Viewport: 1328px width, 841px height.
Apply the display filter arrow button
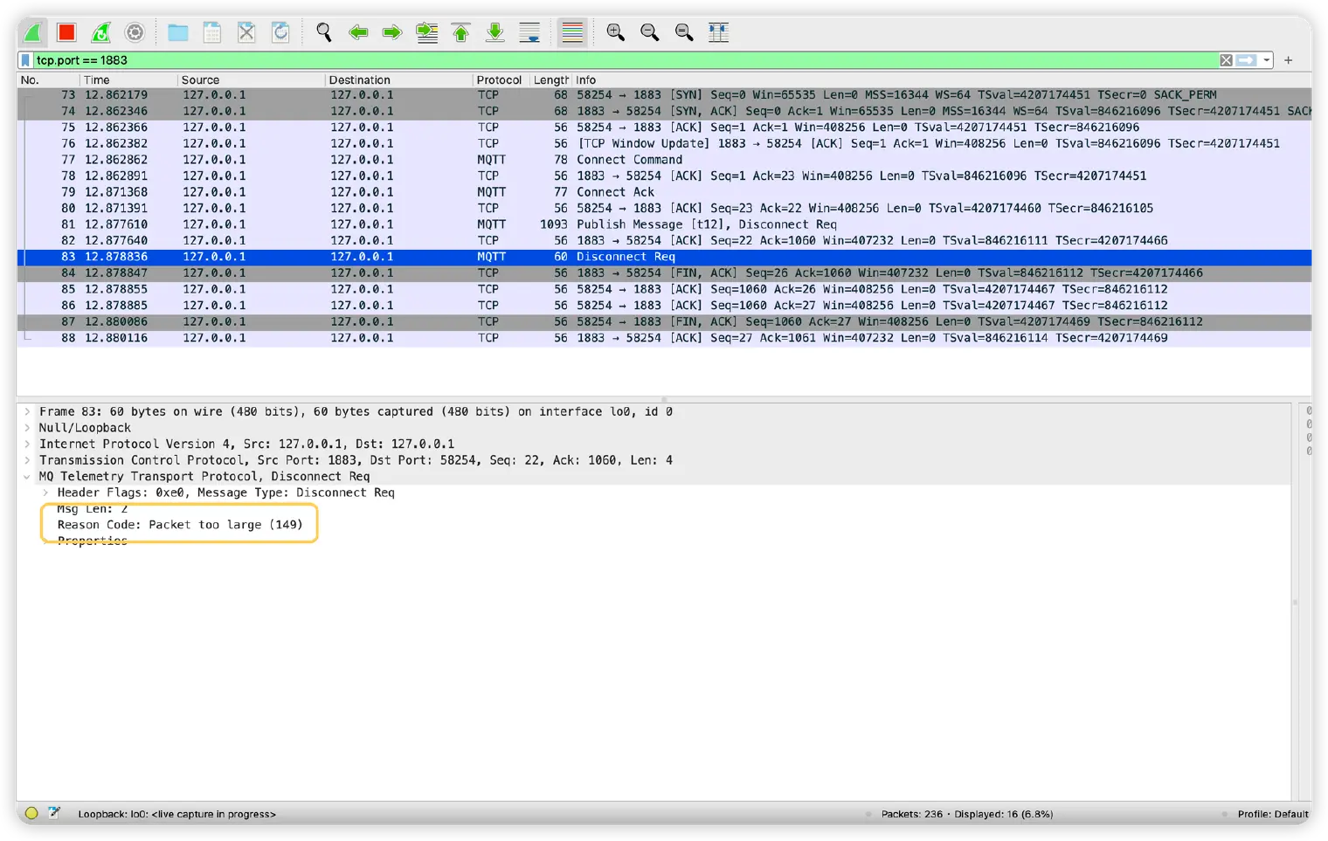coord(1247,60)
